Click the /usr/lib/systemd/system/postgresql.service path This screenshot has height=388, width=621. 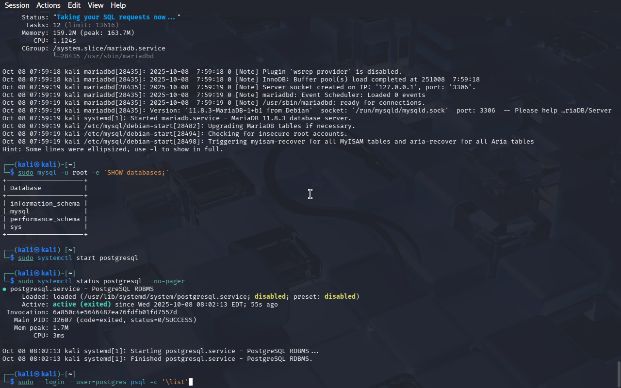click(165, 297)
